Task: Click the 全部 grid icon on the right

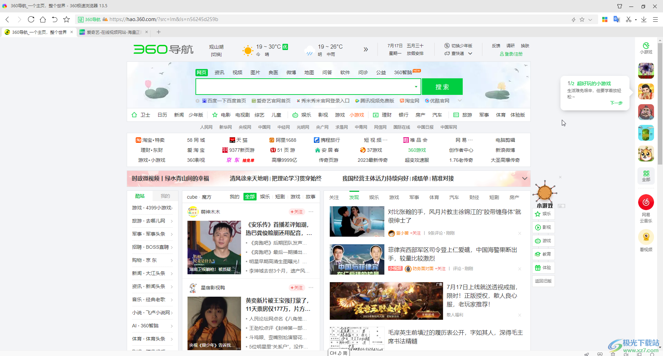Action: [646, 176]
